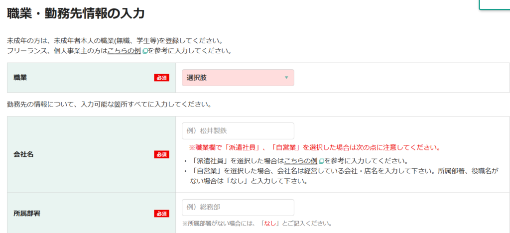Click the 職業 field label
This screenshot has height=233, width=510.
[20, 78]
